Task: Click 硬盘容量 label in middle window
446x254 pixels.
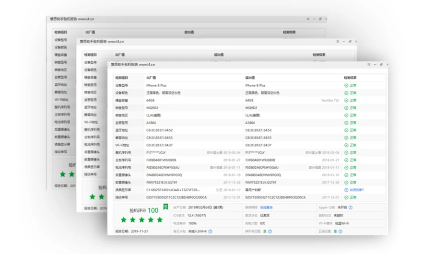Action: click(x=91, y=77)
